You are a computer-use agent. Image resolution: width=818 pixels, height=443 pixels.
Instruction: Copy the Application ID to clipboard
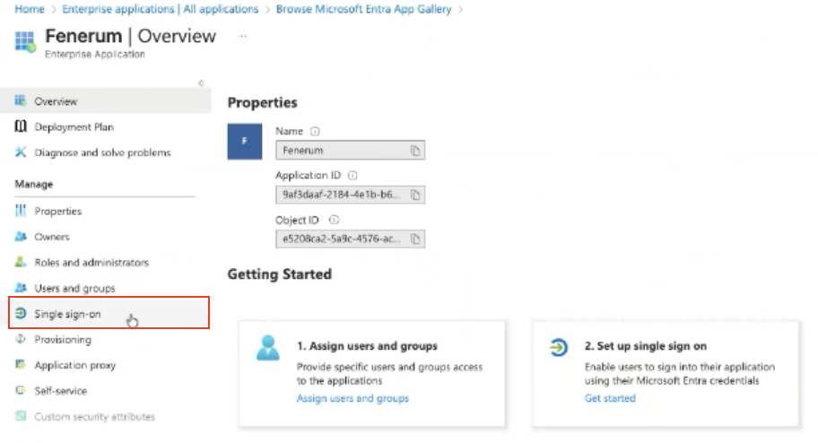pos(415,195)
